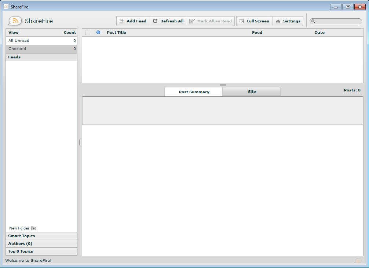The width and height of the screenshot is (369, 268).
Task: Switch to the Post Summary tab
Action: [x=194, y=92]
